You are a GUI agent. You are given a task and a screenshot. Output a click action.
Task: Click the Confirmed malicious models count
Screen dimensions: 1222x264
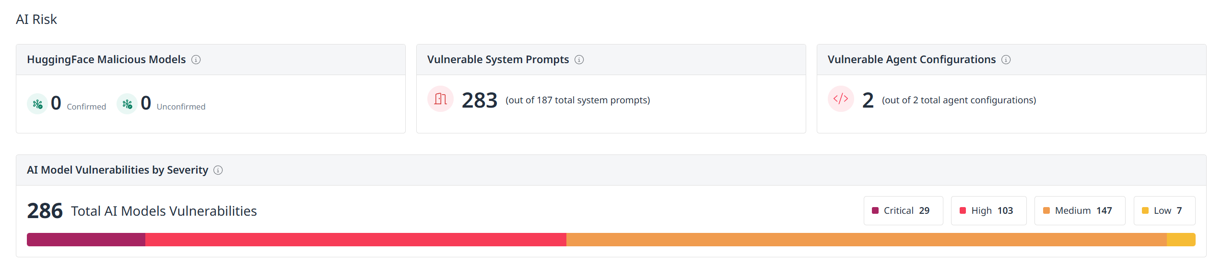click(x=56, y=103)
